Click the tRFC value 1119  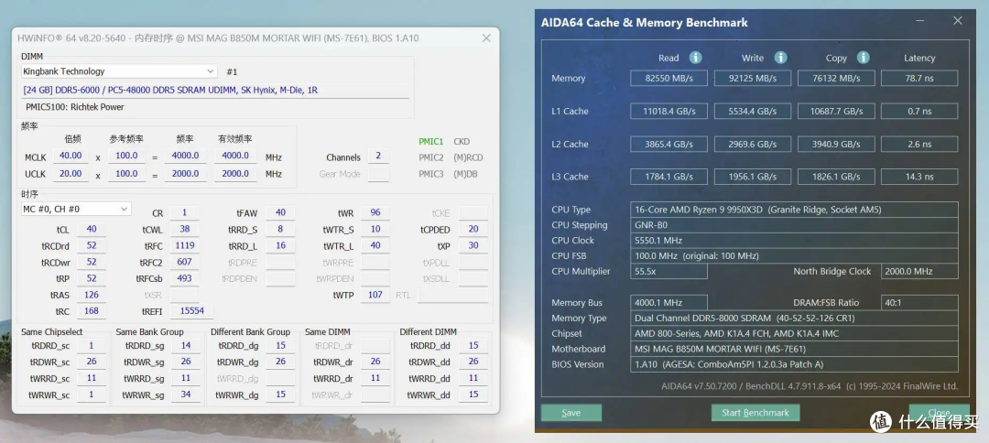pos(185,245)
